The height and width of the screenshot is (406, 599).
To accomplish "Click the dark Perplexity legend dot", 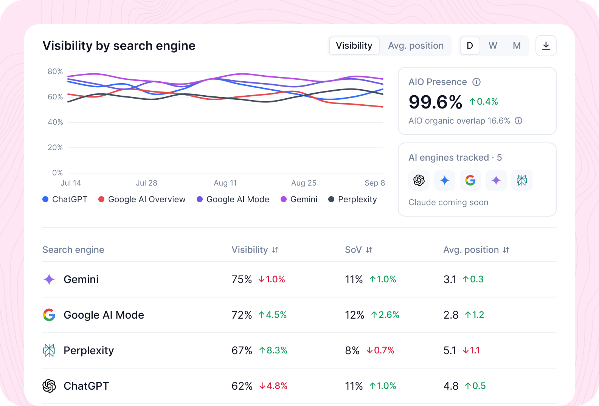I will [331, 199].
